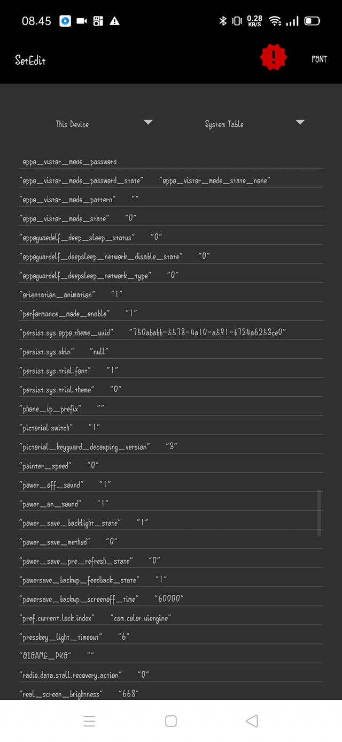Tap the SetEdit app title
The image size is (342, 742).
click(x=30, y=60)
